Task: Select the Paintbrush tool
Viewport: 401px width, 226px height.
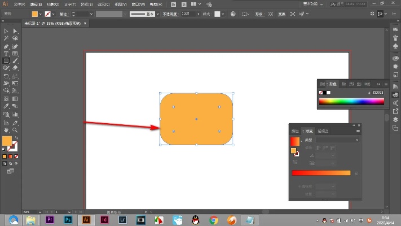Action: coord(15,60)
